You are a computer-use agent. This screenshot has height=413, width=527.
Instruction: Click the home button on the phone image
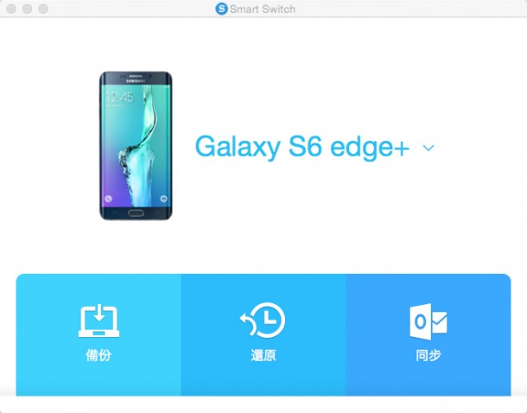(x=136, y=213)
